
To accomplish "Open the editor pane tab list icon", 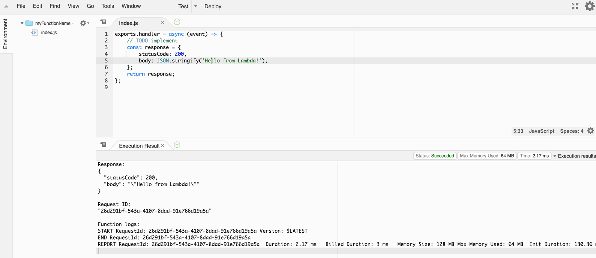I will (x=103, y=22).
